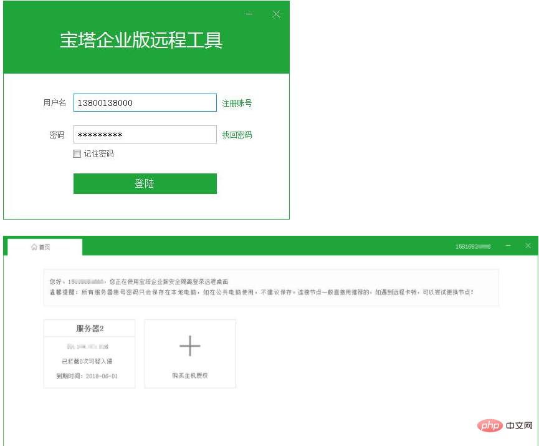Image resolution: width=539 pixels, height=446 pixels.
Task: Open the 注册账号 link
Action: tap(237, 103)
